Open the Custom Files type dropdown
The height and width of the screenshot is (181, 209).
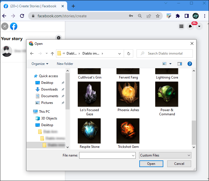(x=165, y=155)
